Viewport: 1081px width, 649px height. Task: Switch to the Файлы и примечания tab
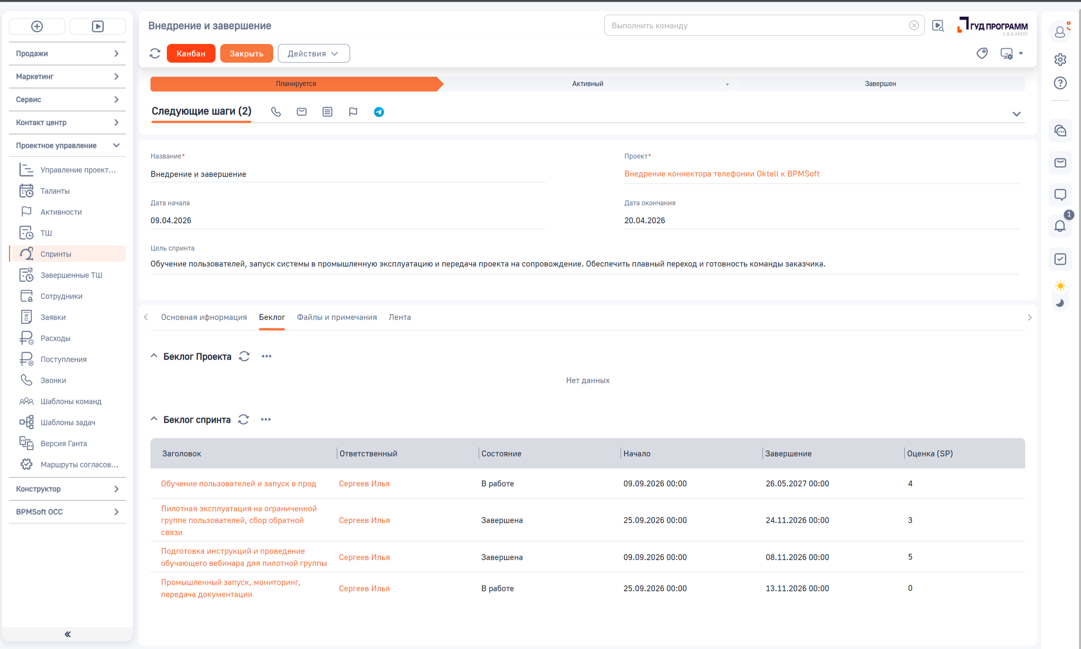[x=336, y=317]
